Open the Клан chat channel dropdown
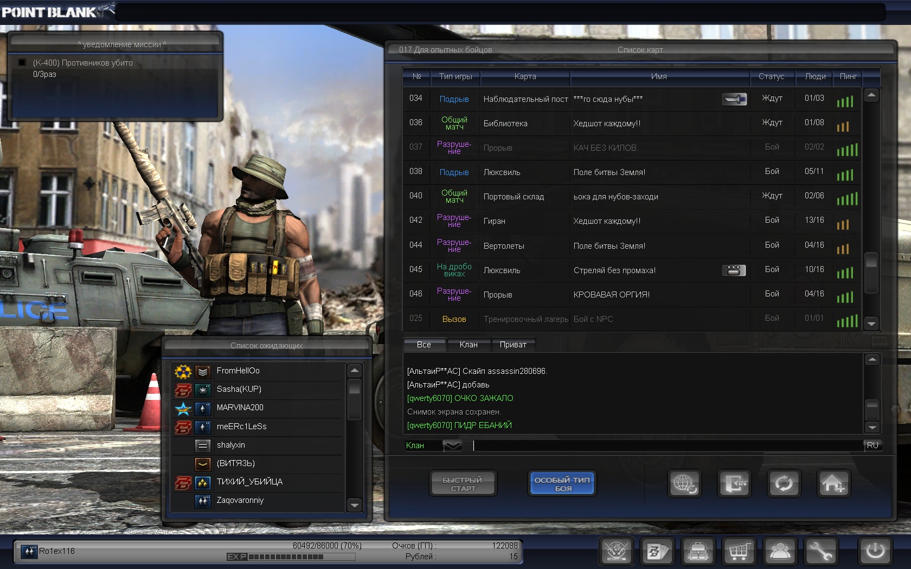The width and height of the screenshot is (911, 569). pyautogui.click(x=452, y=445)
